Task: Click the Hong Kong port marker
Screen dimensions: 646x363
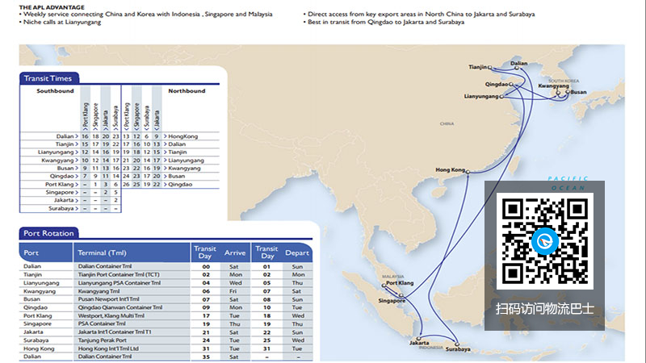Action: click(468, 170)
